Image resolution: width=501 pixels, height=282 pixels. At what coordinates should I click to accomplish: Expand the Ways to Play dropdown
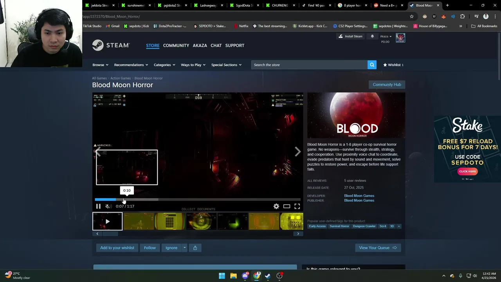coord(193,65)
